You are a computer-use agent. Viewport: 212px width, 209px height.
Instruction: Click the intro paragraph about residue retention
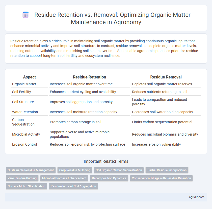pyautogui.click(x=104, y=48)
